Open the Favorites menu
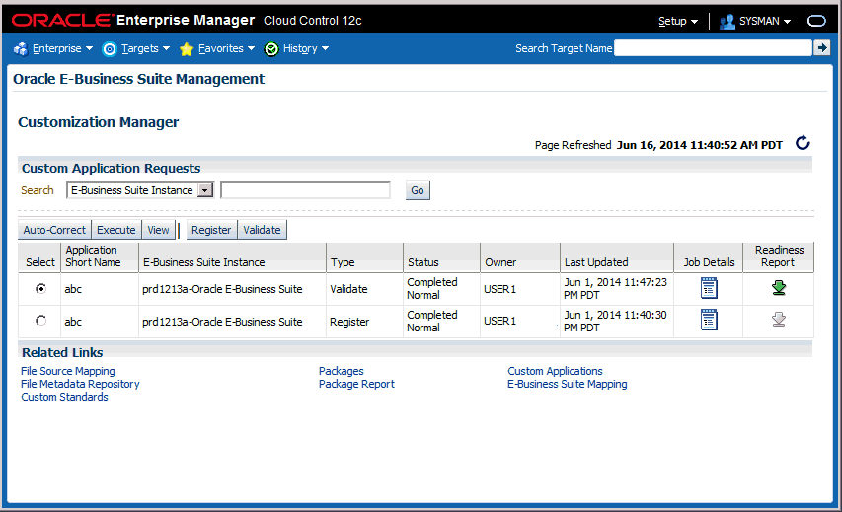Screen dimensions: 842x512 click(226, 49)
